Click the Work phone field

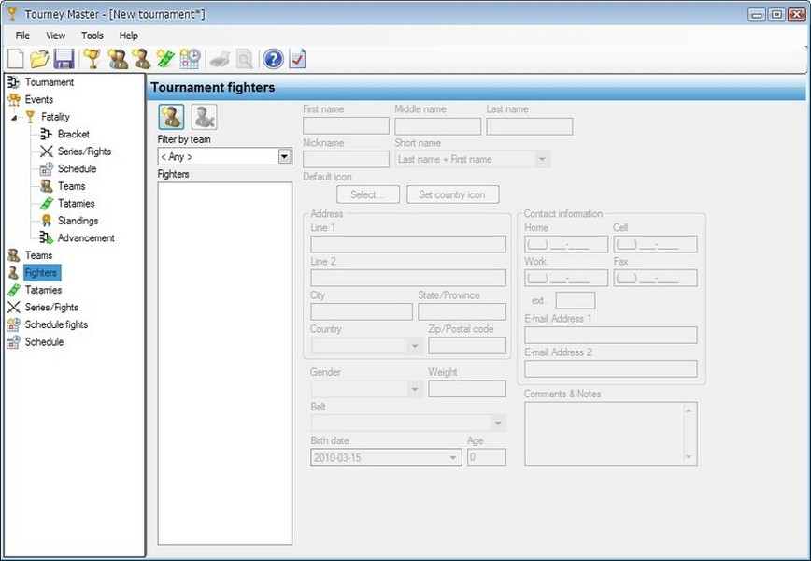[x=566, y=278]
